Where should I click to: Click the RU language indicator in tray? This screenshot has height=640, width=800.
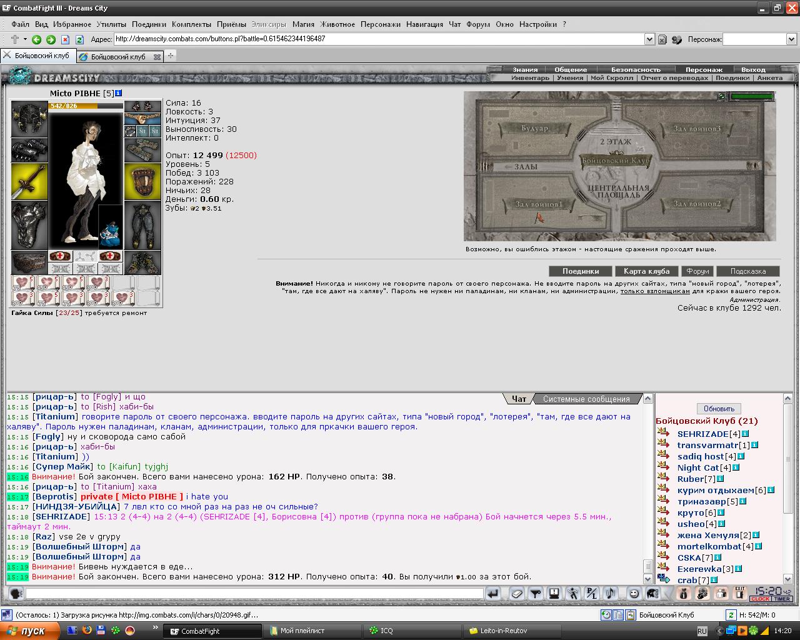702,631
